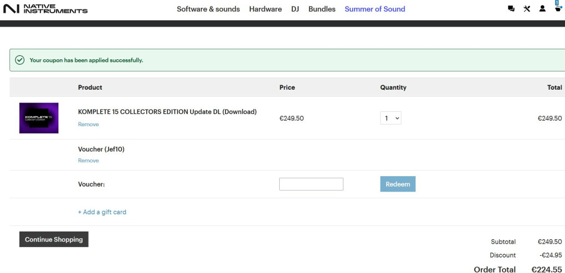Click the Voucher: field label
This screenshot has height=273, width=565.
click(x=91, y=184)
